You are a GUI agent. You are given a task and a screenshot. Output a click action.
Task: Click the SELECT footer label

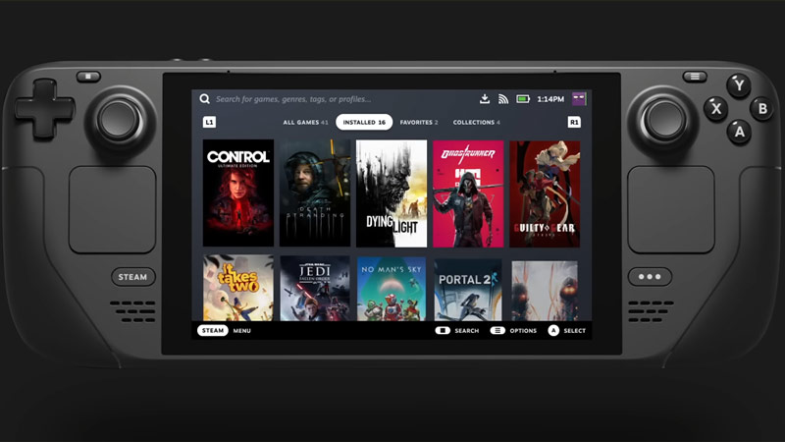[x=574, y=331]
